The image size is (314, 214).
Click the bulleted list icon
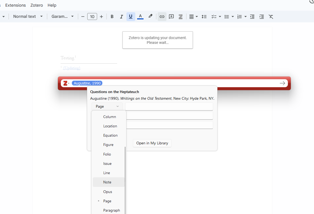(227, 16)
